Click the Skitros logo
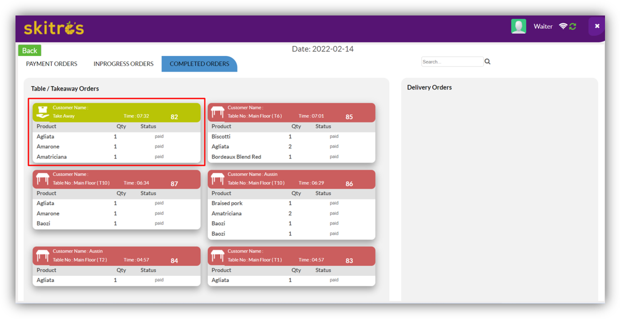The image size is (620, 319). click(54, 28)
